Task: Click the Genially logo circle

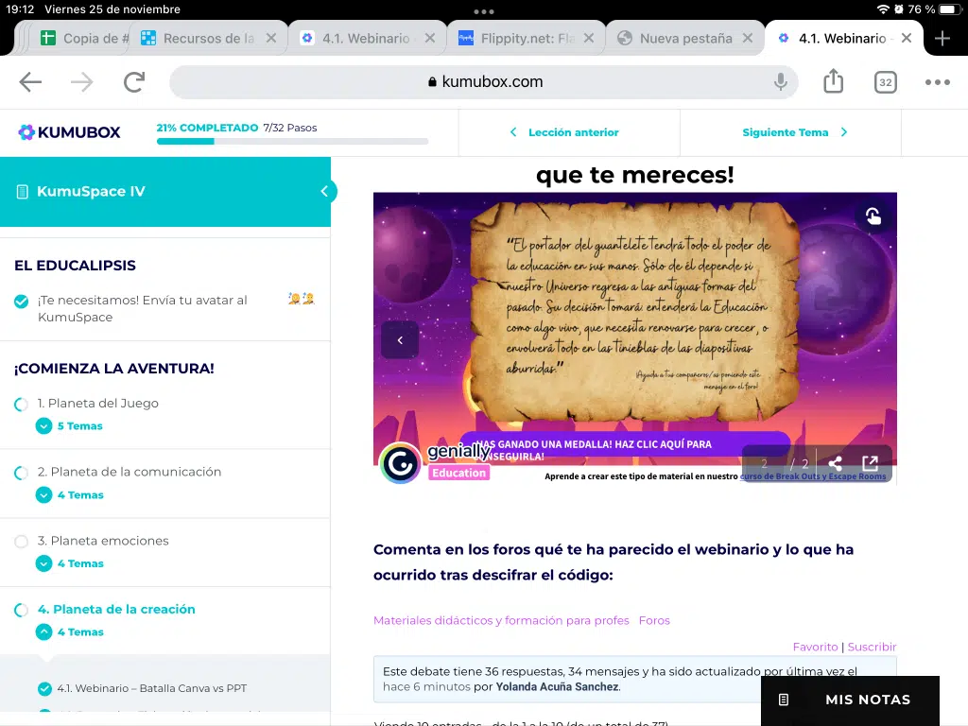Action: 400,463
